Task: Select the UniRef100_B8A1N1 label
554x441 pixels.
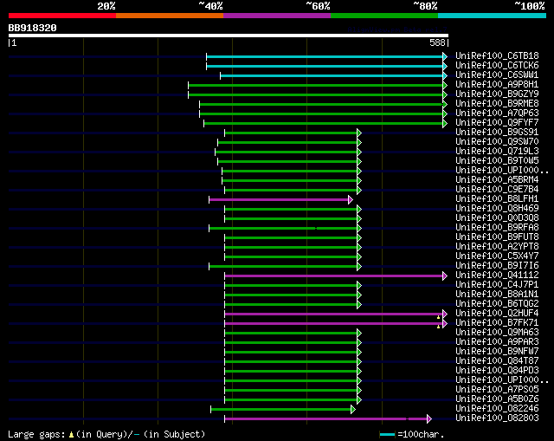Action: point(497,295)
